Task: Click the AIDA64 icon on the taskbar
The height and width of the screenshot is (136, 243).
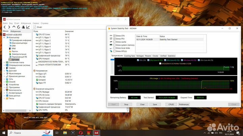Action: coord(97,133)
